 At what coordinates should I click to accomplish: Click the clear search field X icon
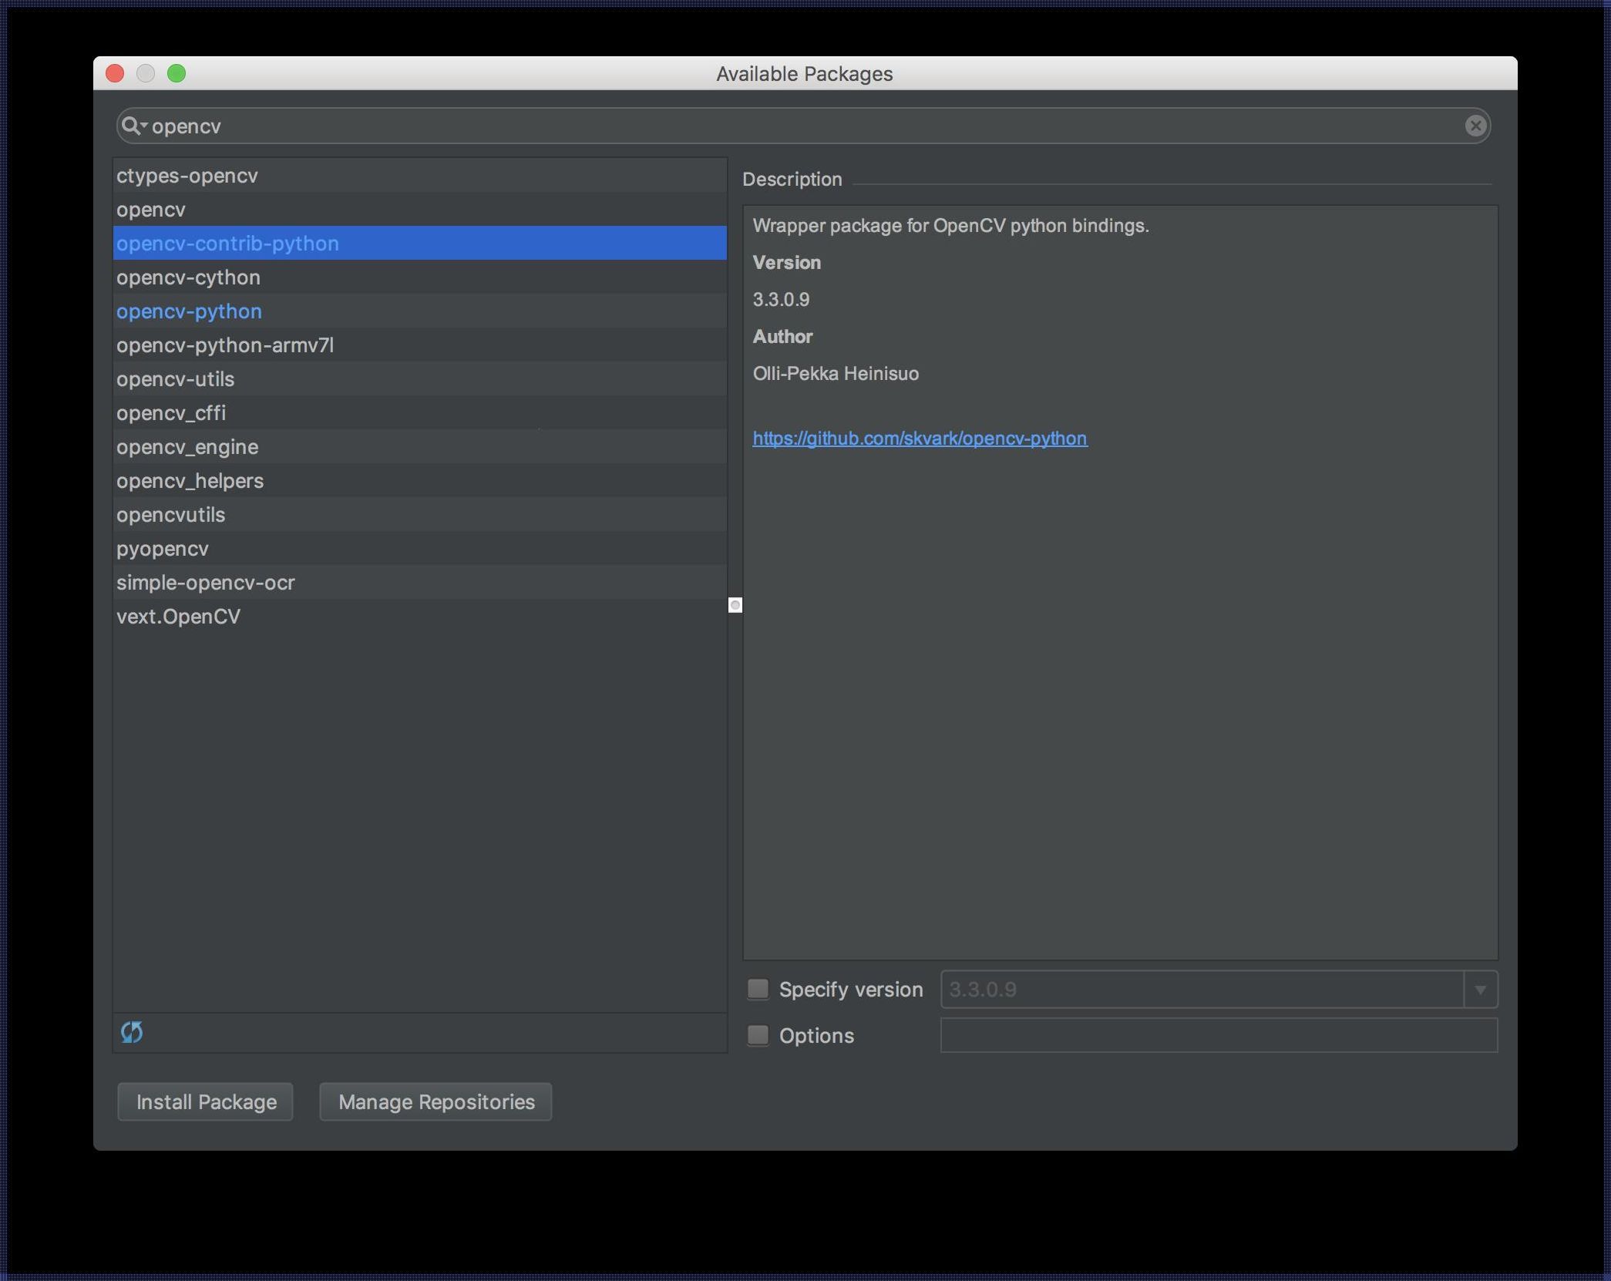click(1476, 124)
